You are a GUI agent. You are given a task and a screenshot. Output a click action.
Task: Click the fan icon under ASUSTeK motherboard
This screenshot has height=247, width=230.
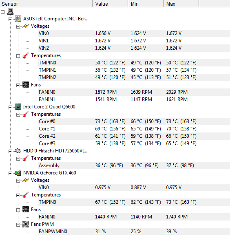point(26,85)
